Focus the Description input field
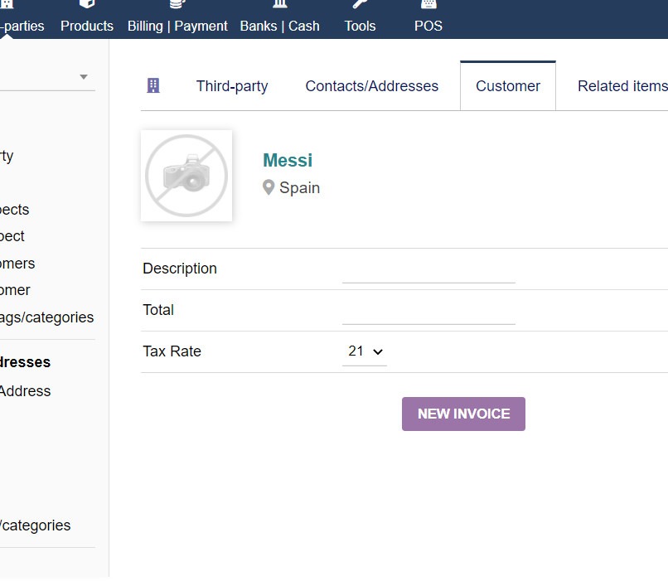This screenshot has width=668, height=581. pyautogui.click(x=428, y=270)
